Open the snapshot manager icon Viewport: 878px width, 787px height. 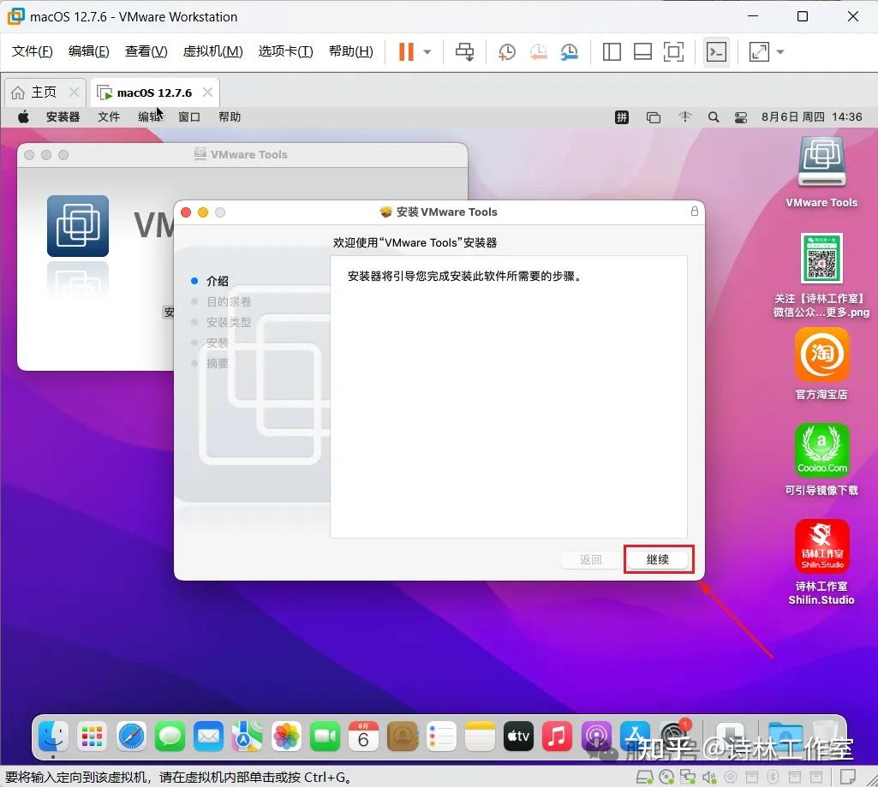click(569, 52)
